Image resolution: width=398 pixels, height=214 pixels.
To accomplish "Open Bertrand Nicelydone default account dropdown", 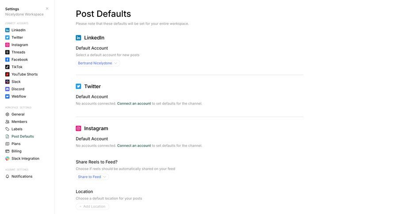I will point(95,63).
